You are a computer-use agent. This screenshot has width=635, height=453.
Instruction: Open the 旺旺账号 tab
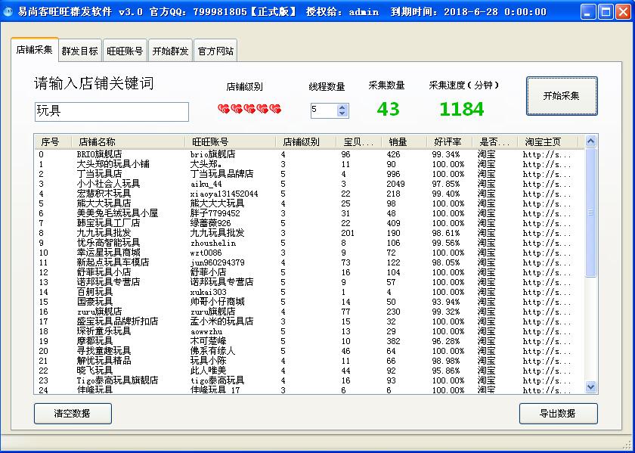(x=125, y=51)
